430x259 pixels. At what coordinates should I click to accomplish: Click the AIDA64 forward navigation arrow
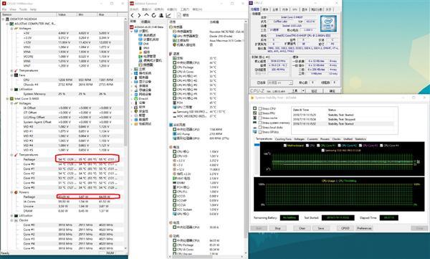pyautogui.click(x=139, y=15)
